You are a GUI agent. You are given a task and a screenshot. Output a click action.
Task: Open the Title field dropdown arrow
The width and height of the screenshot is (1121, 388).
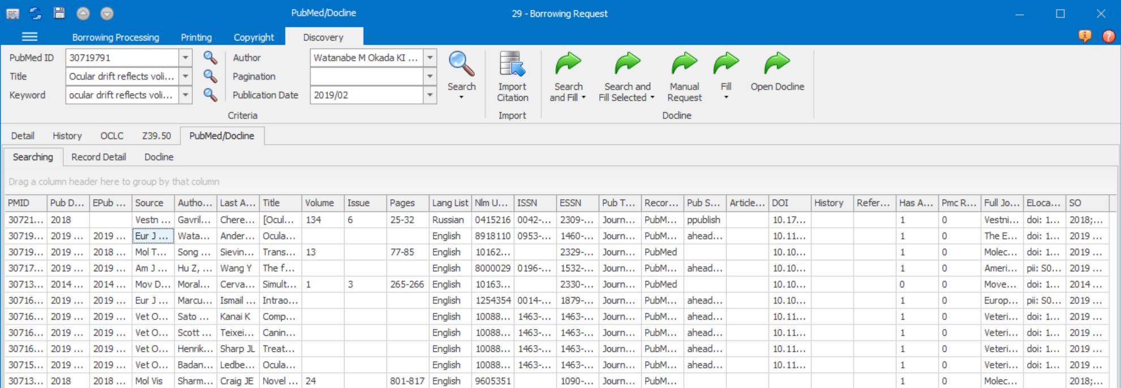point(185,76)
